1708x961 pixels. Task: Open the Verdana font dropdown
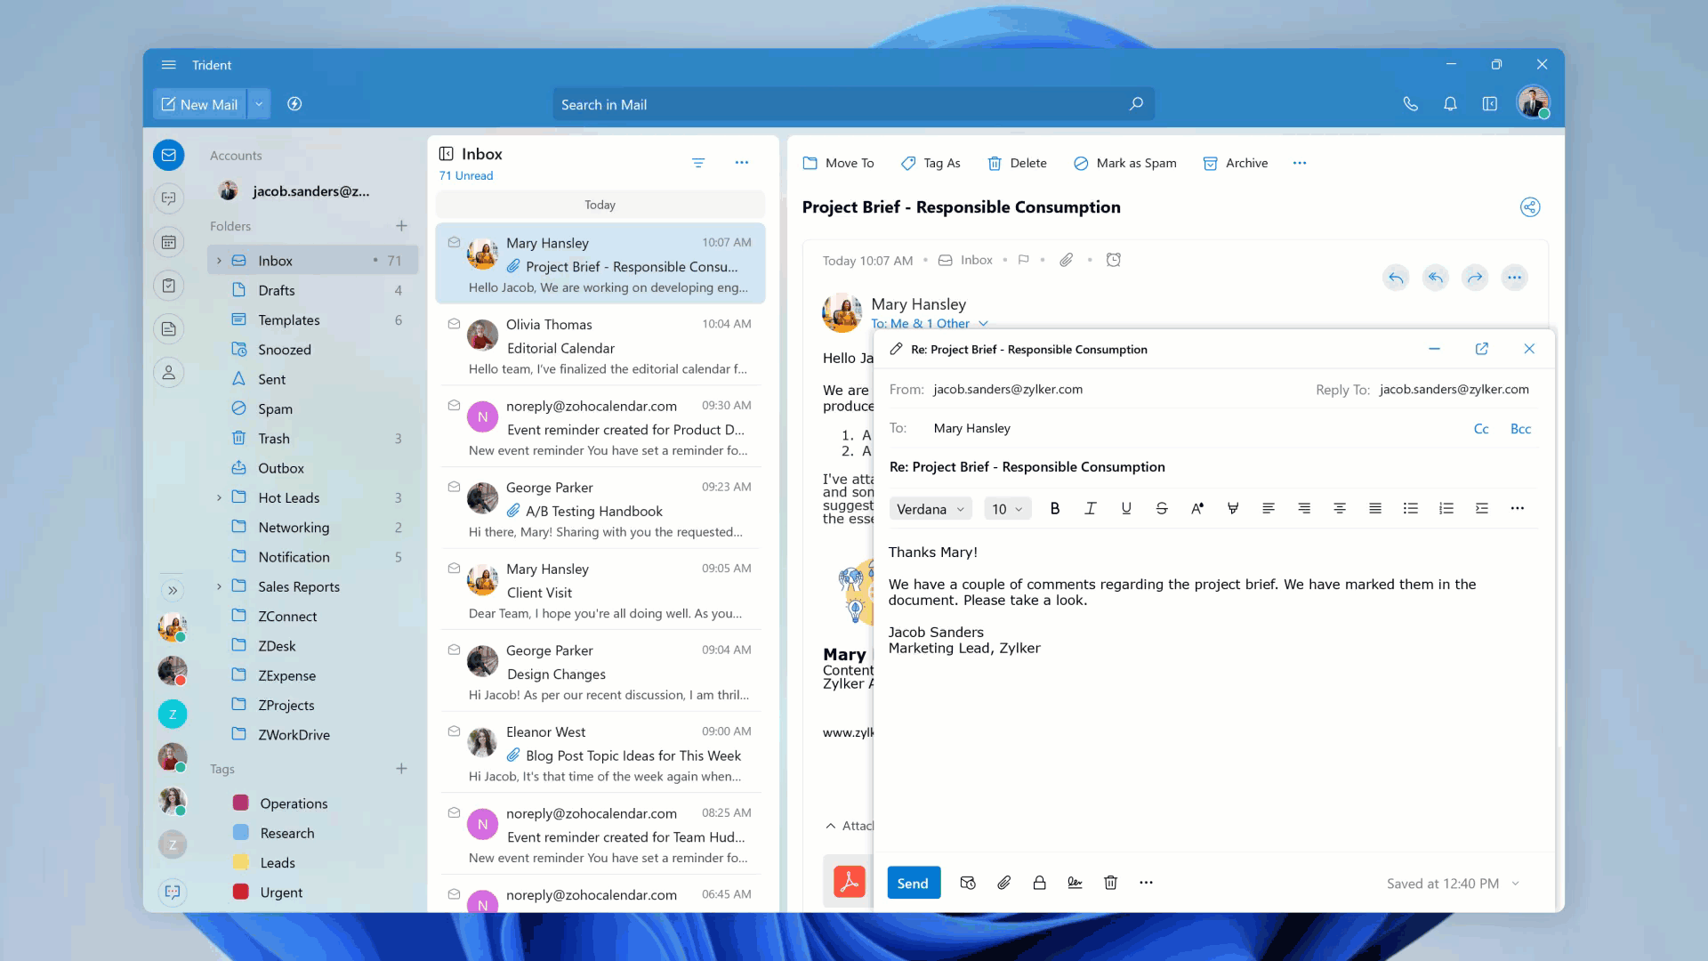click(x=930, y=509)
